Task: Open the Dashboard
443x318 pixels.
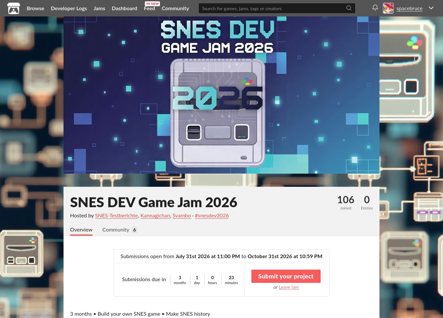Action: click(x=124, y=8)
